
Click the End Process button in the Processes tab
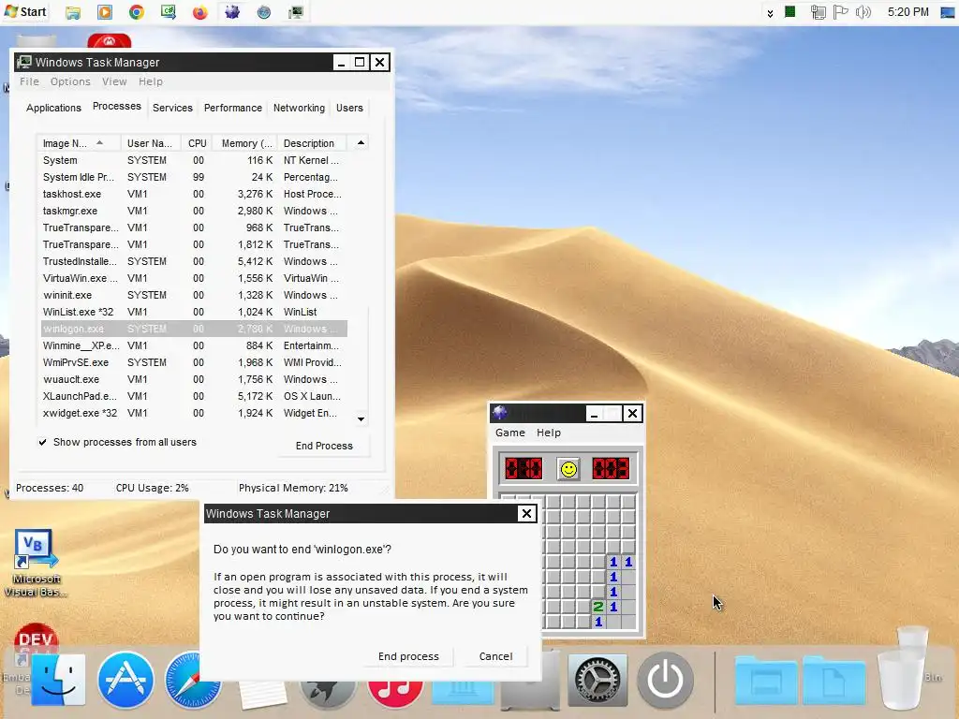pos(324,446)
